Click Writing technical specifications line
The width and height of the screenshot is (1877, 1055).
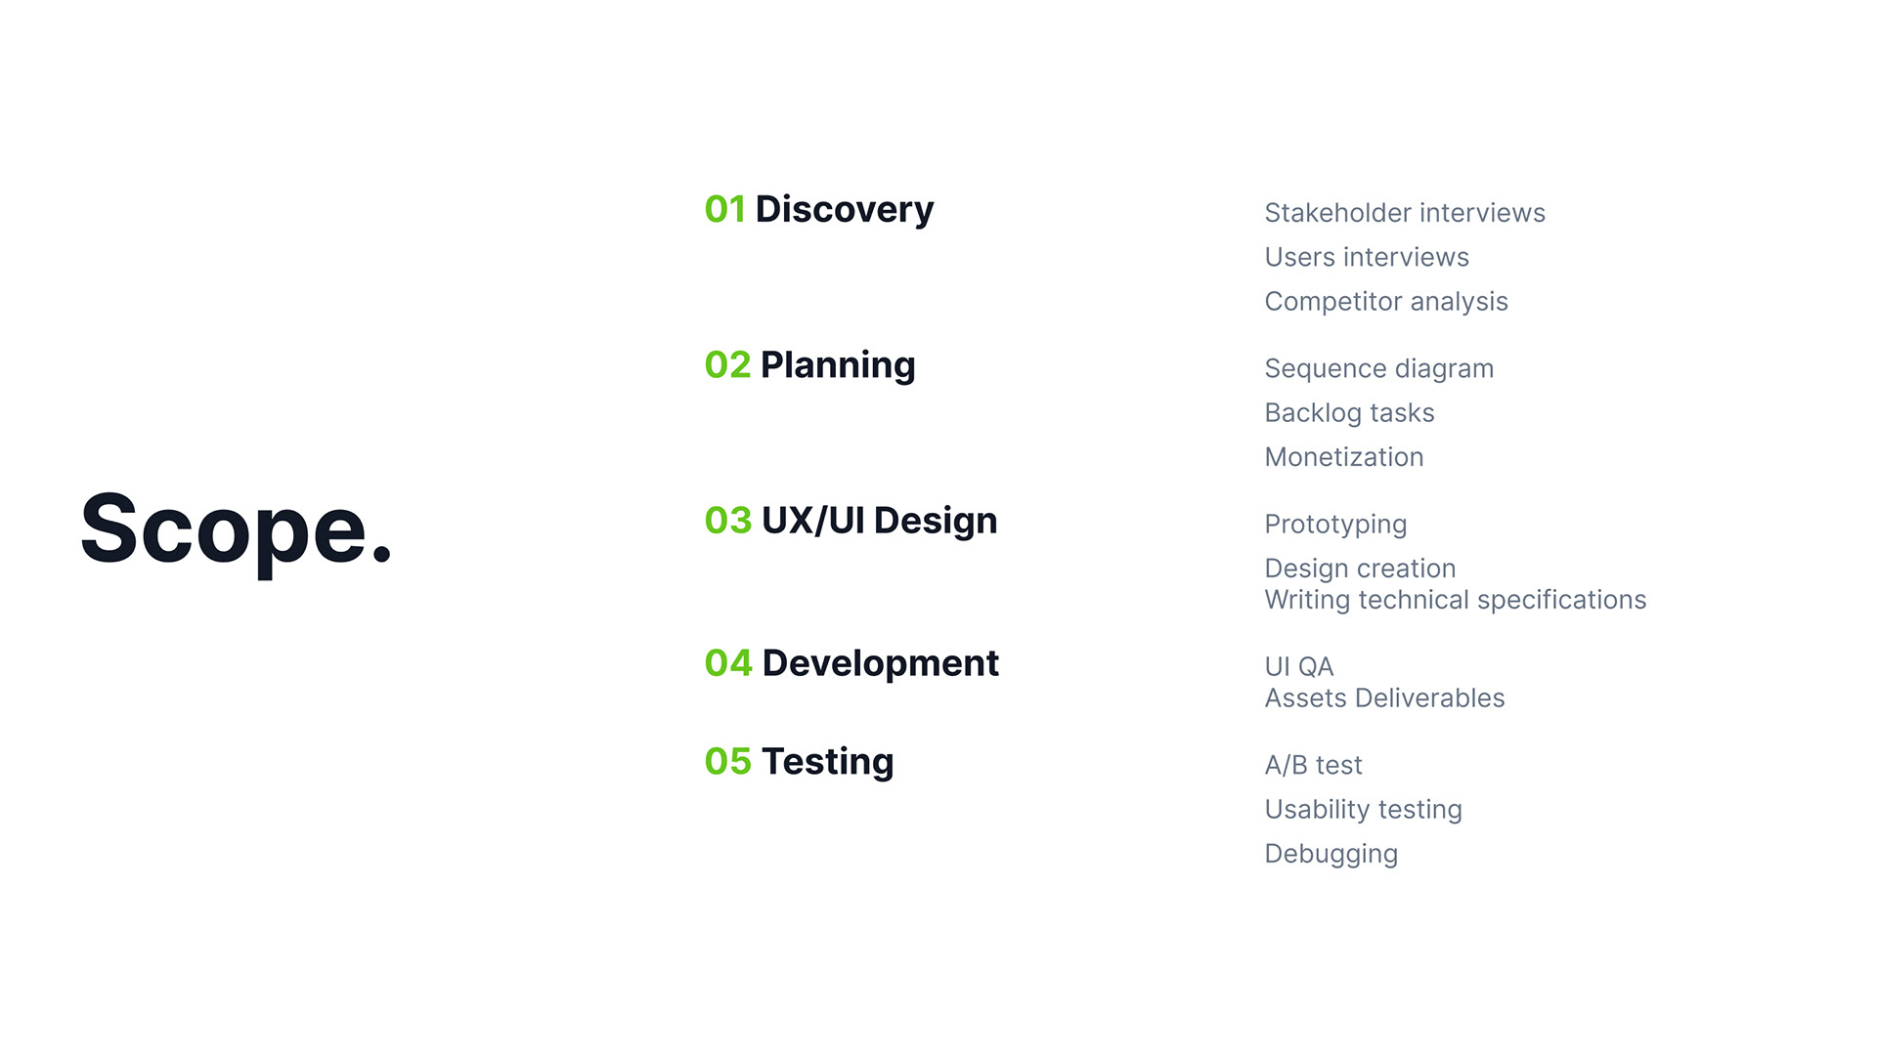coord(1455,600)
